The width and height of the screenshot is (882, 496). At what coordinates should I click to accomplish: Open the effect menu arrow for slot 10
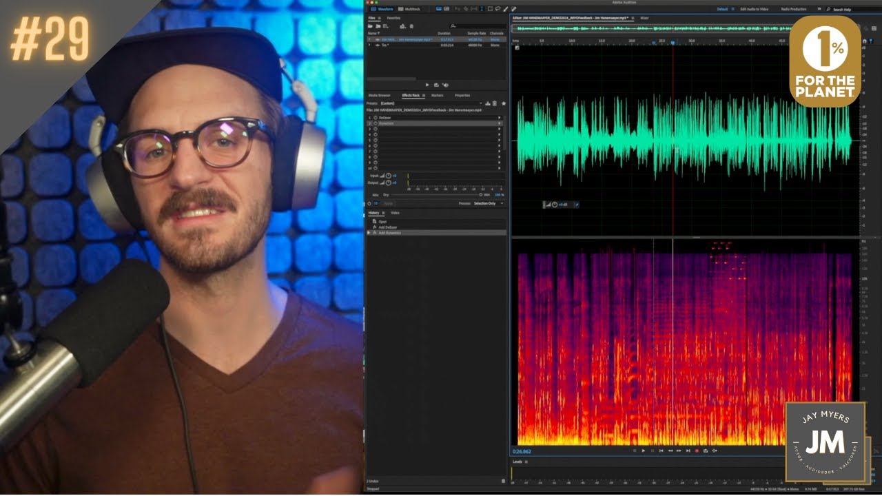[x=500, y=168]
